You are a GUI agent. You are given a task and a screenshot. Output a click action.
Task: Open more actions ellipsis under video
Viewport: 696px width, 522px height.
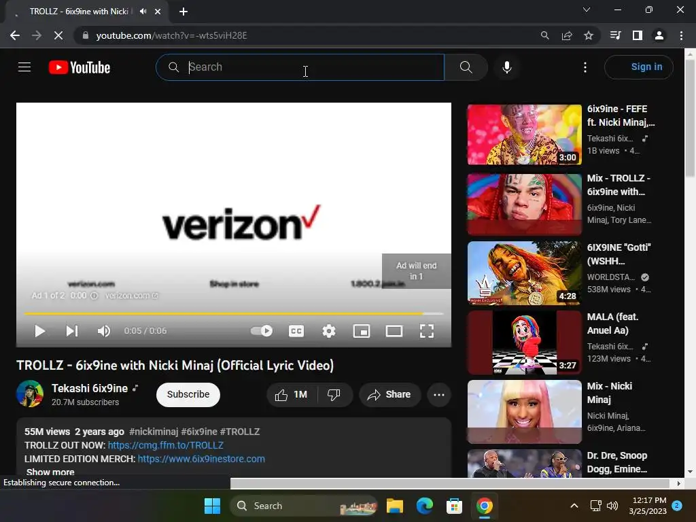tap(439, 395)
